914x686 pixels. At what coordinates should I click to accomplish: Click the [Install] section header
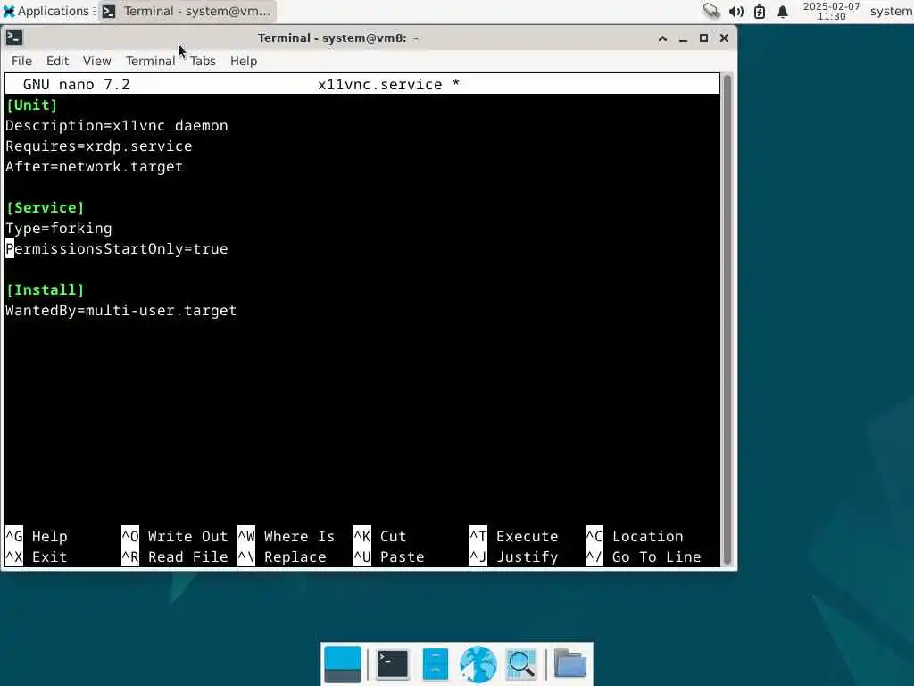pos(45,290)
